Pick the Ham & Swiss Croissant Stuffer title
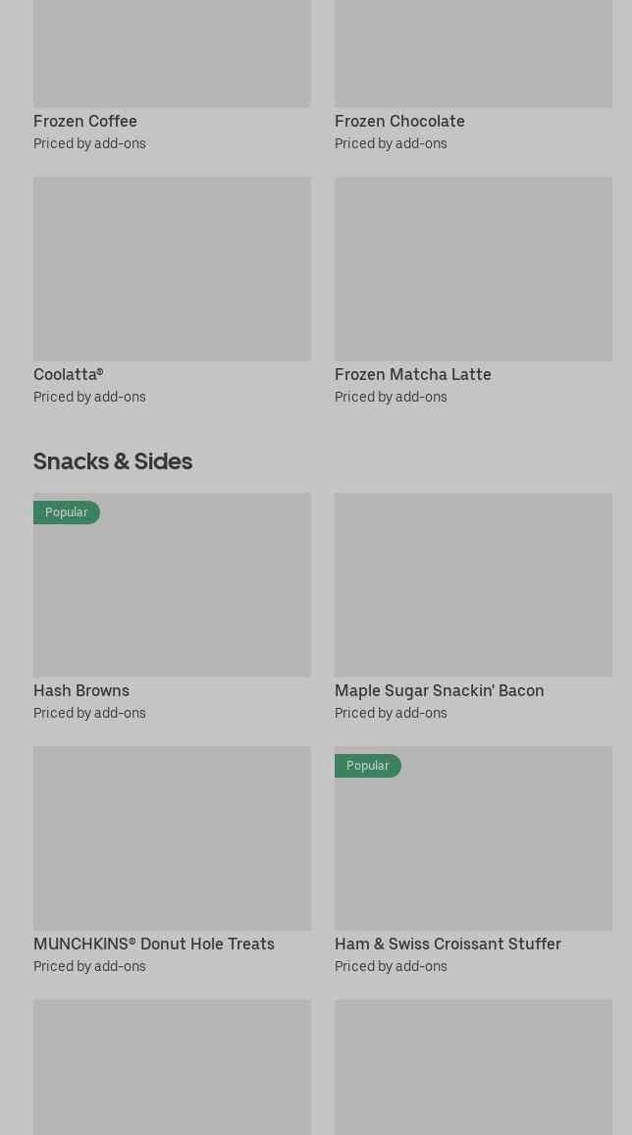The image size is (632, 1135). [448, 945]
